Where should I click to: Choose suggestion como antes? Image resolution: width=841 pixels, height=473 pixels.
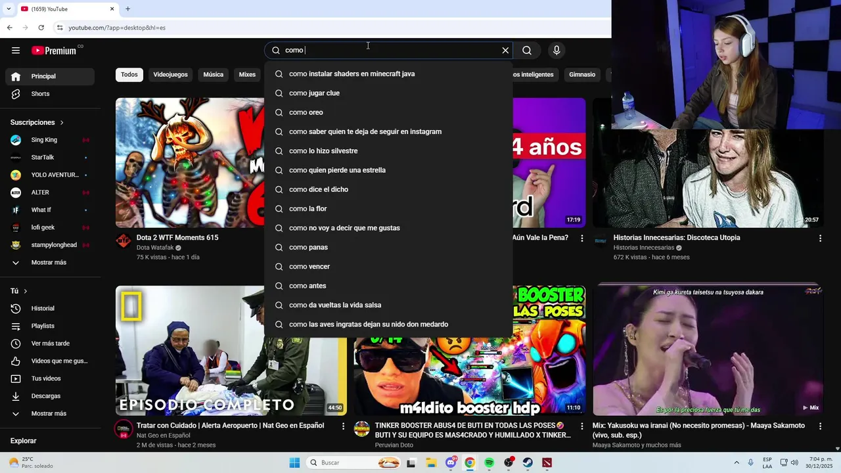tap(388, 286)
